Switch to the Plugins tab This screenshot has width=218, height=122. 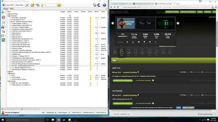6,9
